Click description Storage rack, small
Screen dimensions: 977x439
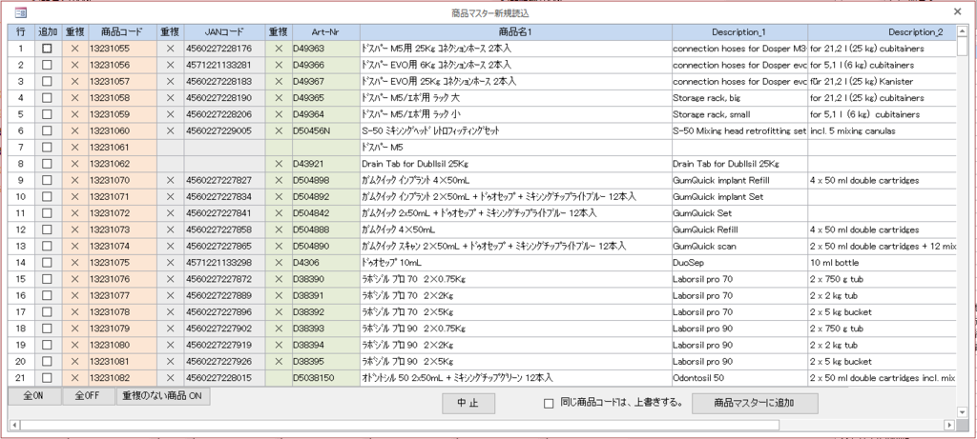pyautogui.click(x=739, y=114)
